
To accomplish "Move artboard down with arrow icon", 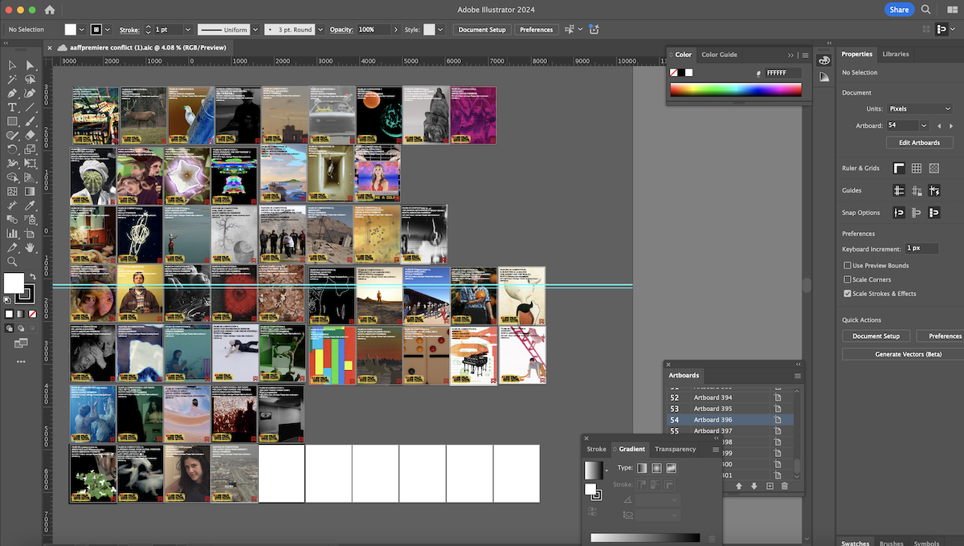I will (x=754, y=486).
